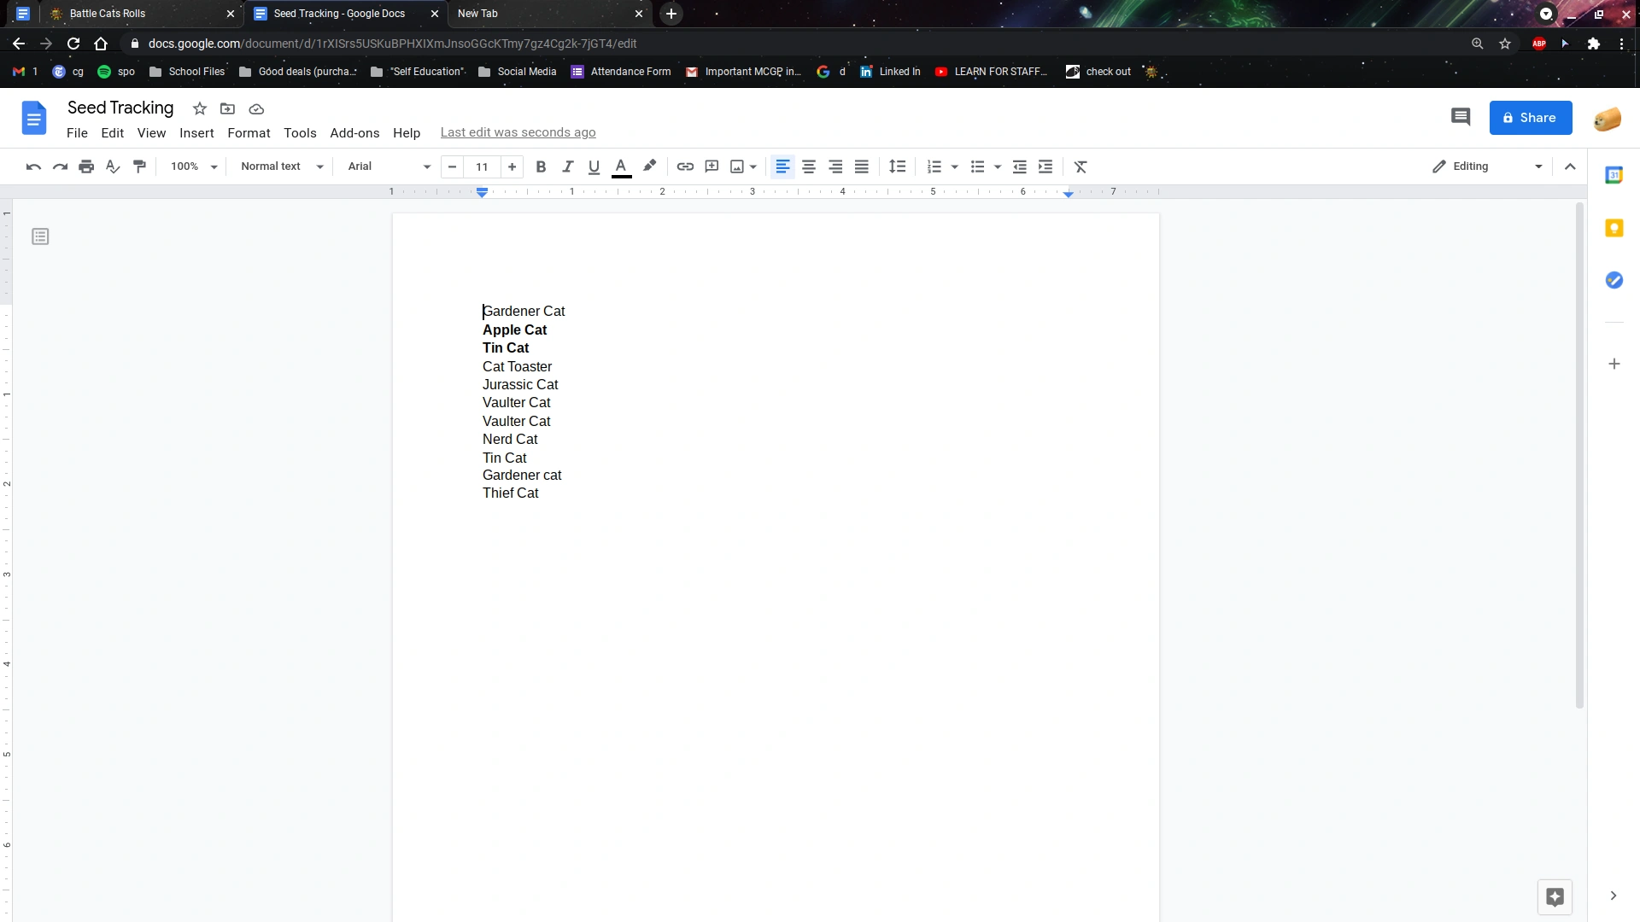Open the text color picker

click(x=621, y=166)
